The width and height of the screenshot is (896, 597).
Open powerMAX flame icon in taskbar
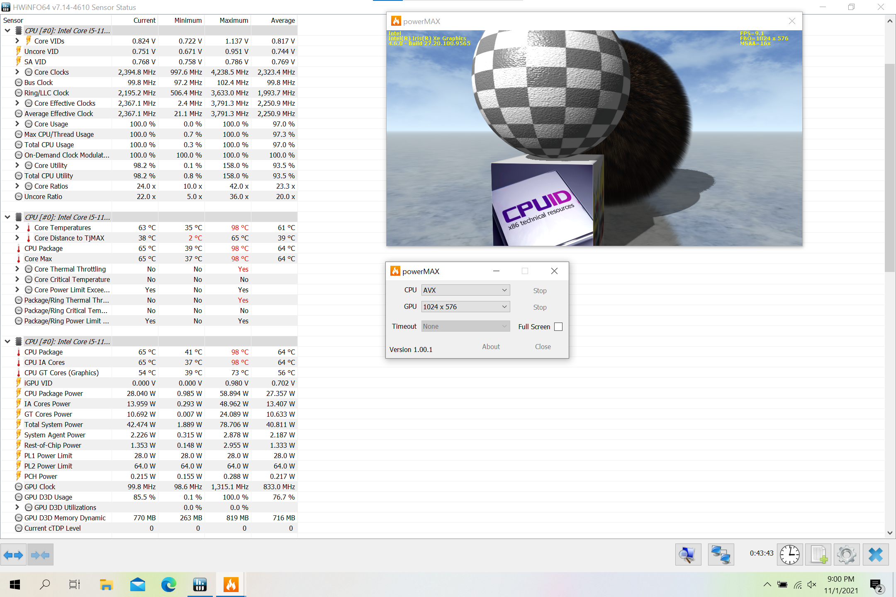[x=231, y=585]
